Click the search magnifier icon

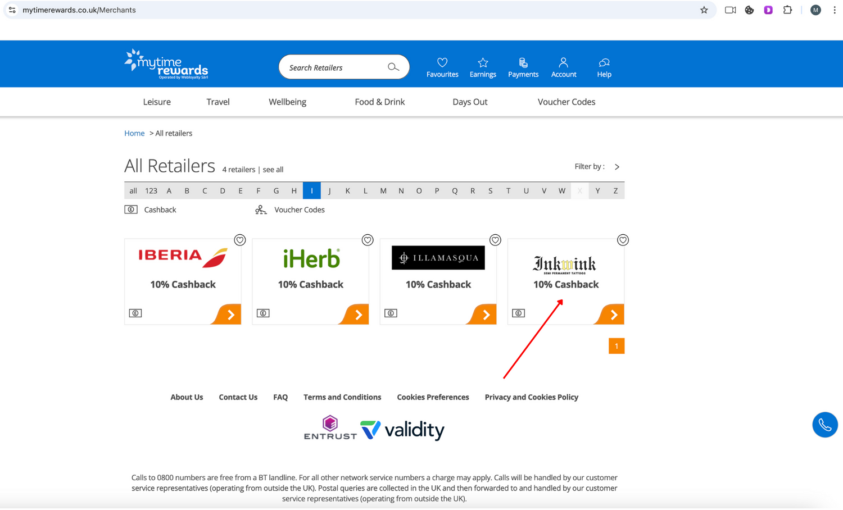point(393,67)
